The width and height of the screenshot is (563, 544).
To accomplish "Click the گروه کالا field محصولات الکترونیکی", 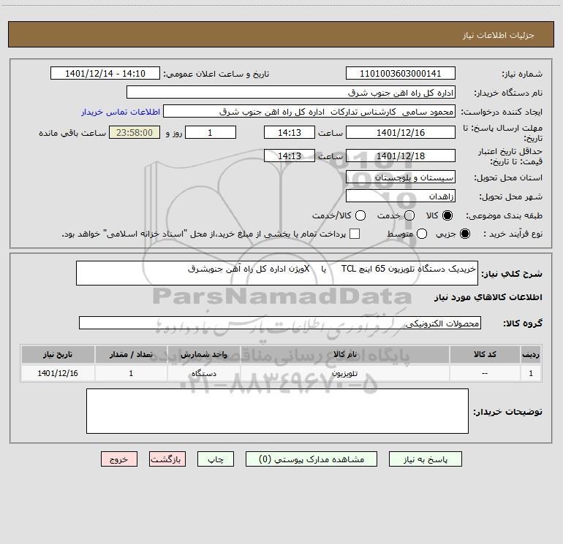I will (280, 323).
